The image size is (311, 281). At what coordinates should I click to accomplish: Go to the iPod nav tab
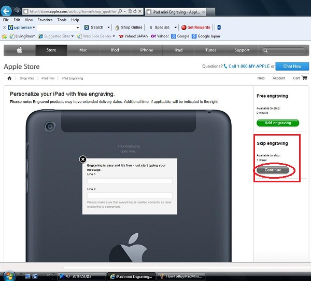tap(115, 50)
